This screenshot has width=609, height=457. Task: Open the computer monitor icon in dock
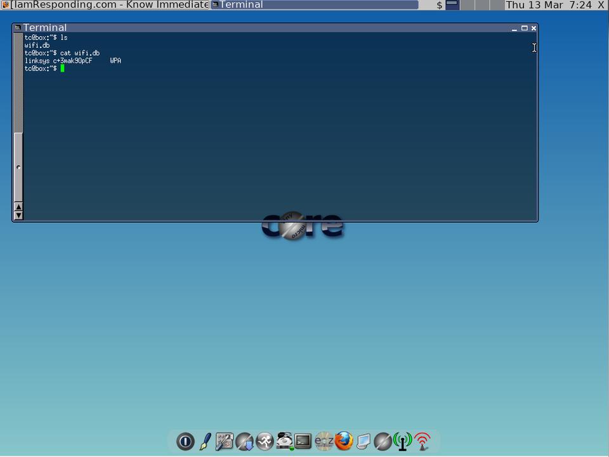[363, 442]
